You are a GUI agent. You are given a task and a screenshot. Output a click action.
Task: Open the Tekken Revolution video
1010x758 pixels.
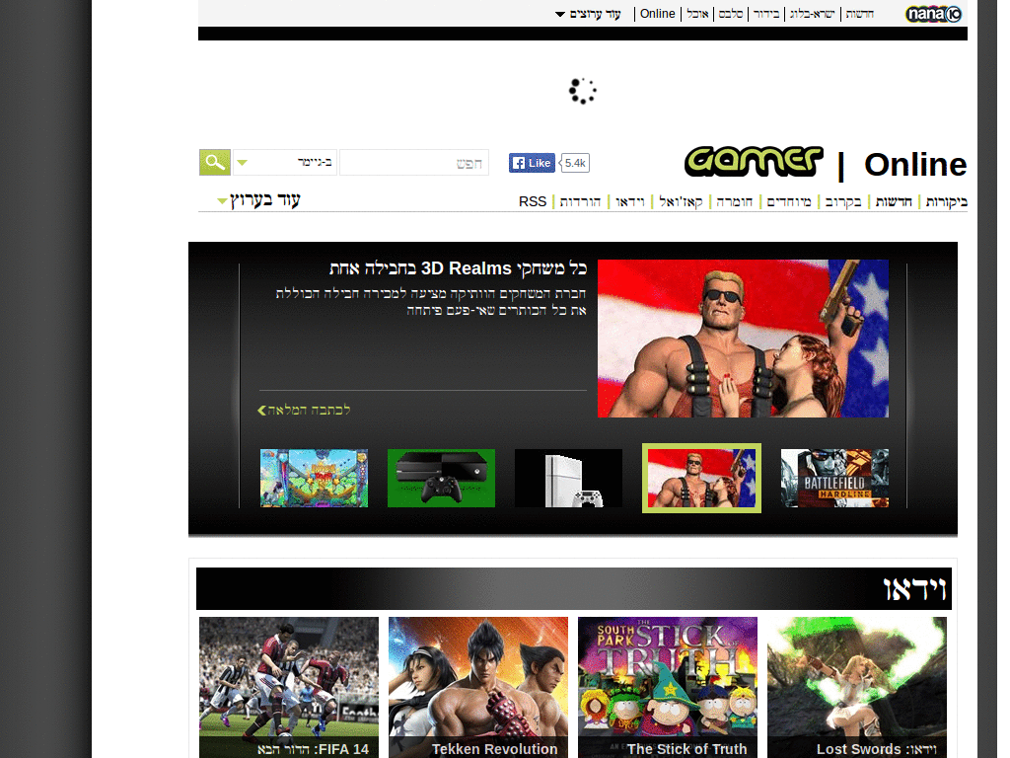(x=478, y=687)
